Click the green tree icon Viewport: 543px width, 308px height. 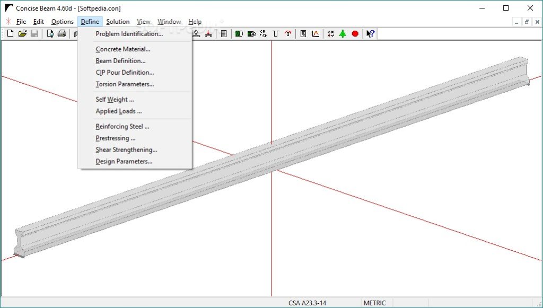click(343, 34)
